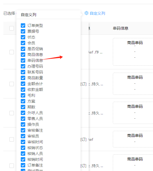The image size is (153, 171).
Task: Uncheck the 外呼人员 checkbox
Action: [23, 113]
